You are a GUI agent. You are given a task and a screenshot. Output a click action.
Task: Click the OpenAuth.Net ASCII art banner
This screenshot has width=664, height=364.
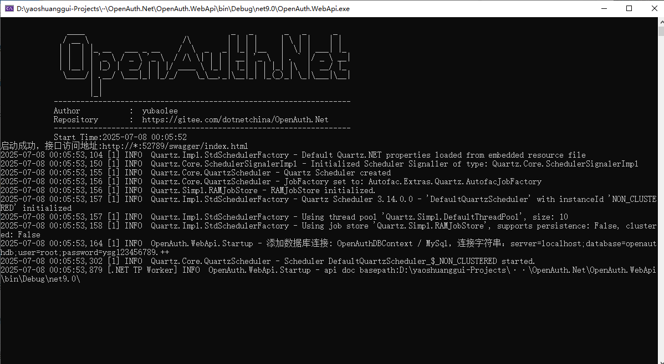tap(205, 64)
